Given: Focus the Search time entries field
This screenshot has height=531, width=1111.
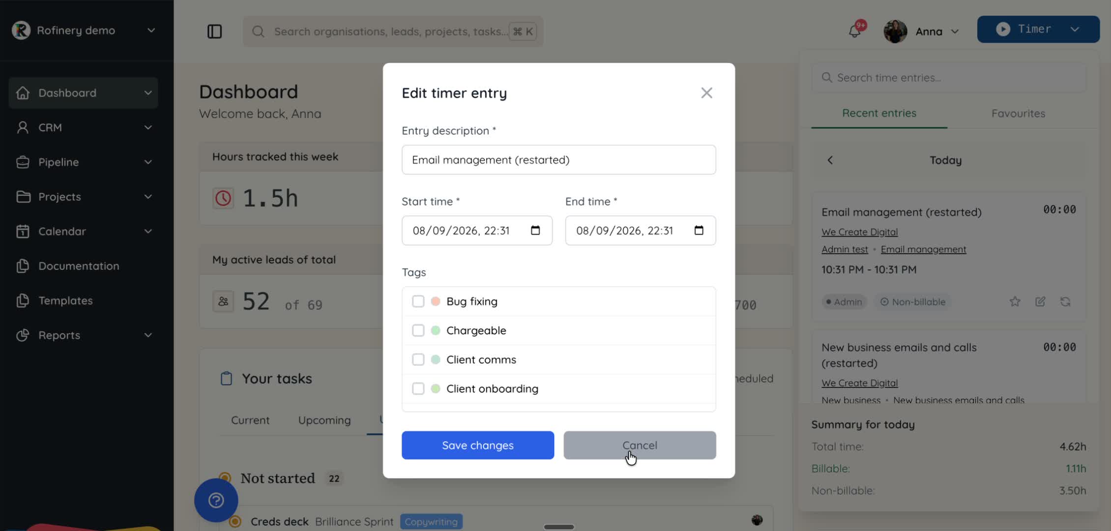Looking at the screenshot, I should (x=949, y=78).
